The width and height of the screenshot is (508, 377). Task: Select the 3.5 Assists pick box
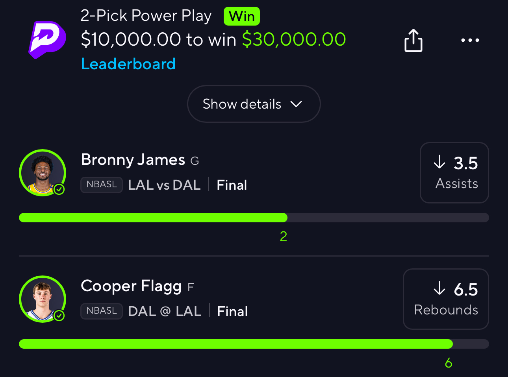454,173
